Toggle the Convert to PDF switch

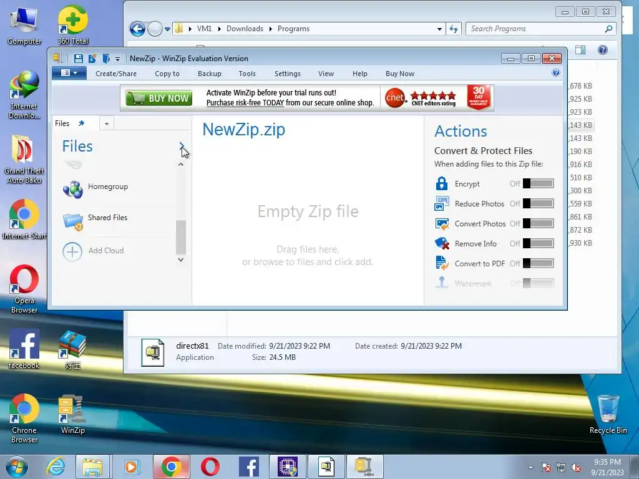(x=539, y=263)
